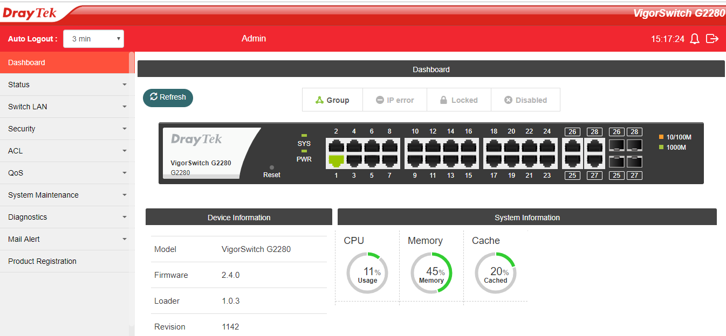Click the Cache gauge showing 20%
The image size is (726, 336).
pos(496,273)
